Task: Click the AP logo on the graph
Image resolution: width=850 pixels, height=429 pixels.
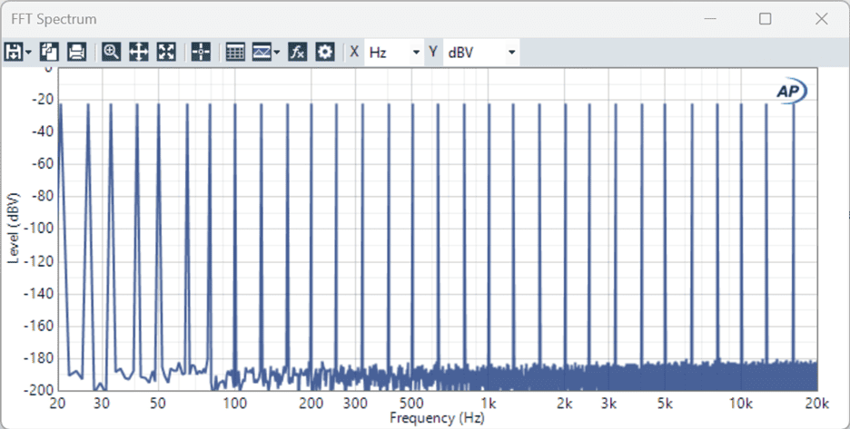Action: 790,91
